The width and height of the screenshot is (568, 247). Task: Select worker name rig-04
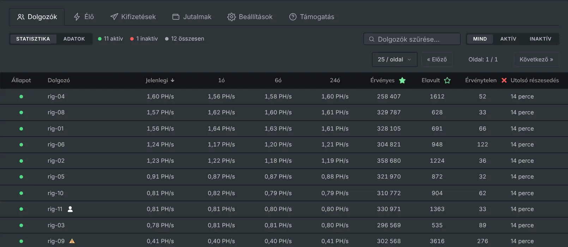[x=56, y=96]
